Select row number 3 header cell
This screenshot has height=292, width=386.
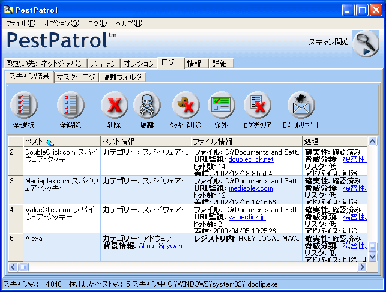point(16,189)
